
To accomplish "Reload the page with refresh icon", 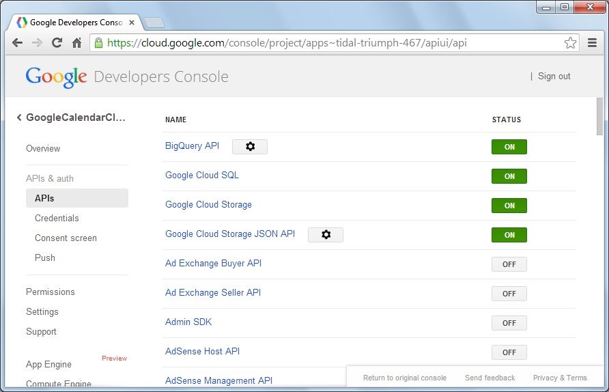I will [57, 43].
